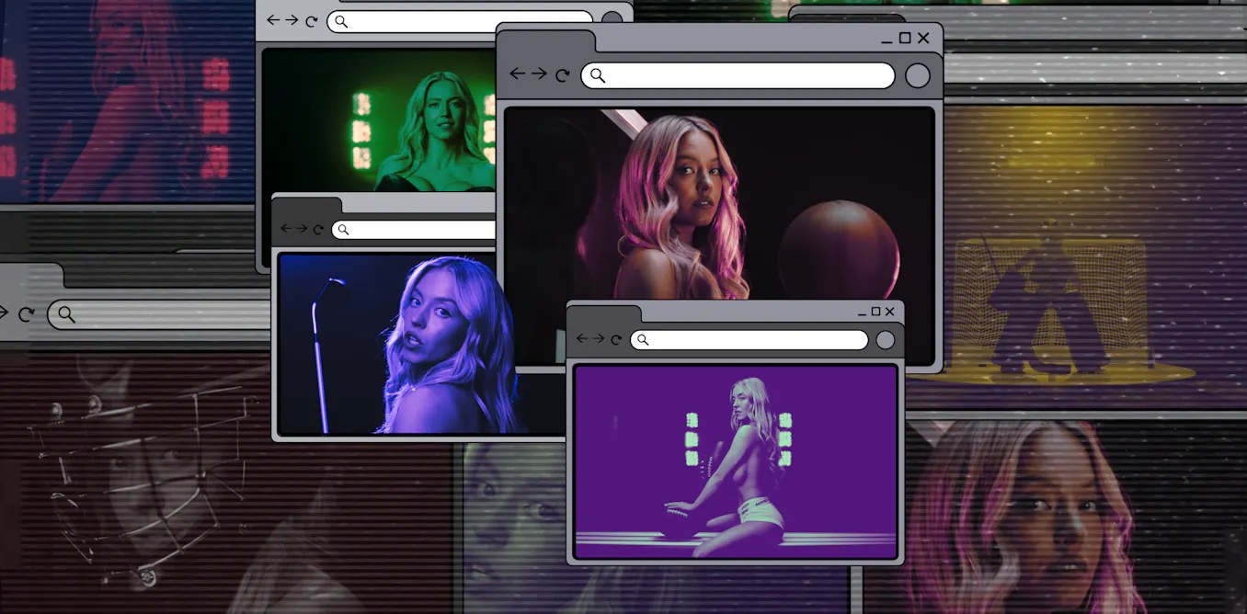
Task: Click magnifier icon in purple-tinted window
Action: pyautogui.click(x=643, y=340)
